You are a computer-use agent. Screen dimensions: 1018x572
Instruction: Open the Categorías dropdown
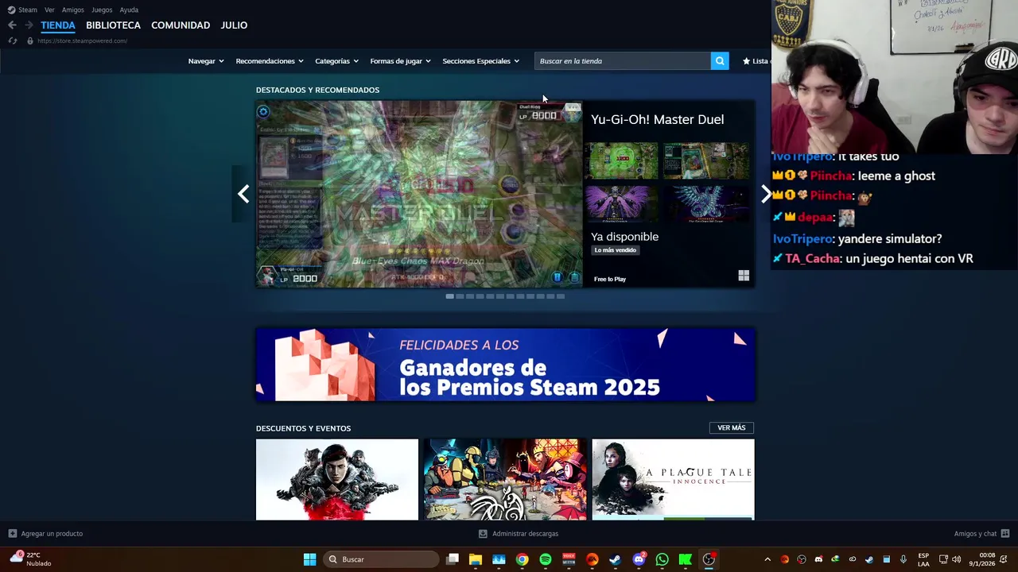pyautogui.click(x=336, y=61)
